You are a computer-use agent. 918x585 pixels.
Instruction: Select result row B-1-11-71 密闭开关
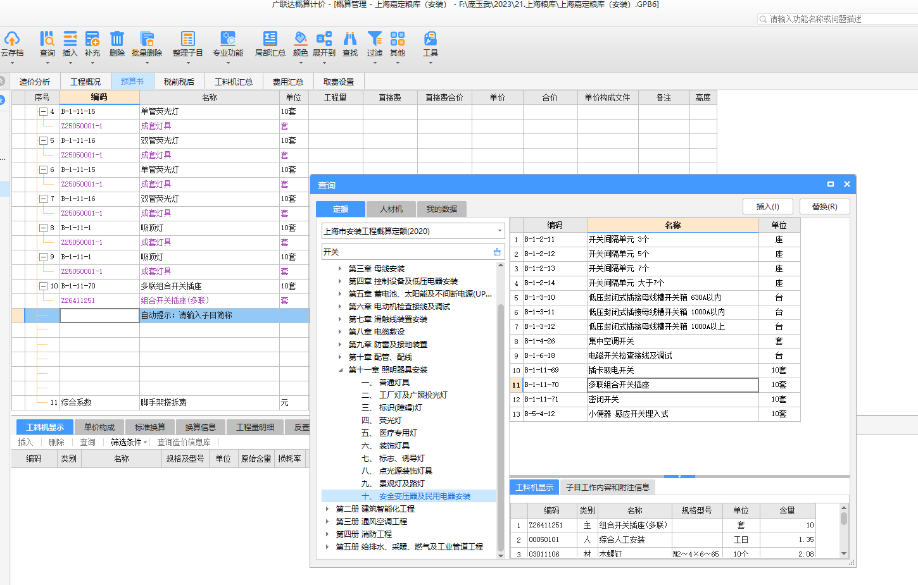coord(655,399)
